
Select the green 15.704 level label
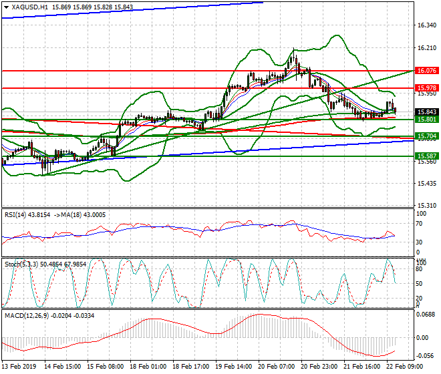427,136
